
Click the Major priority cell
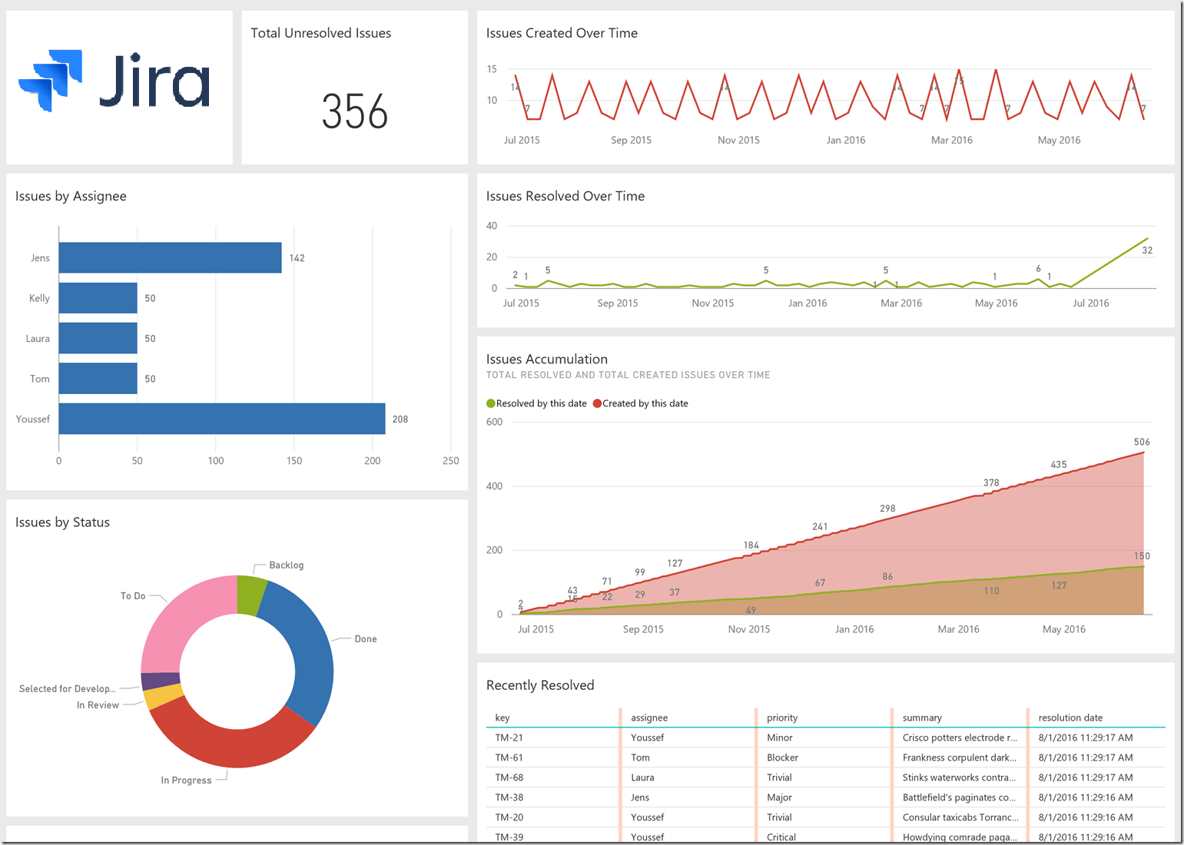click(x=779, y=797)
